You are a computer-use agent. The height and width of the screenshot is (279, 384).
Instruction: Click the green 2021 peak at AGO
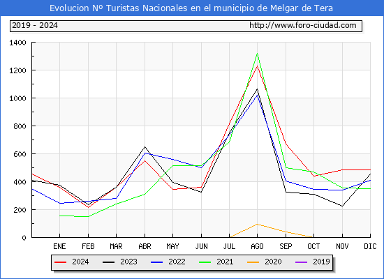coord(257,53)
